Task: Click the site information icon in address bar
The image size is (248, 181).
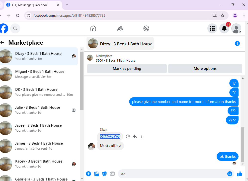Action: coord(28,15)
